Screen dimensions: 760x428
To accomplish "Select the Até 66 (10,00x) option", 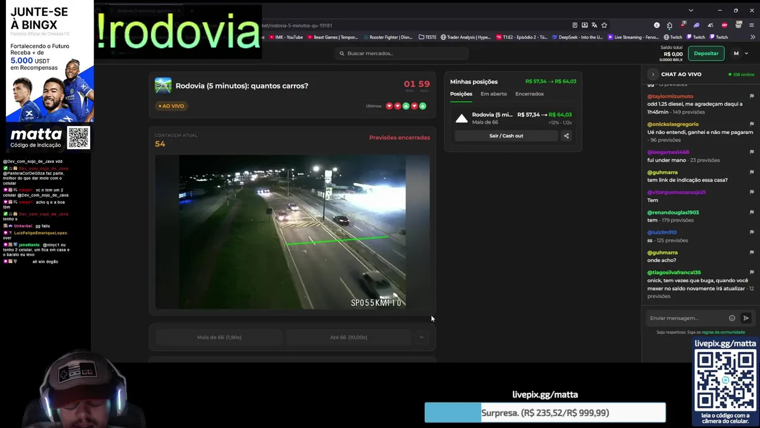I will pos(349,337).
